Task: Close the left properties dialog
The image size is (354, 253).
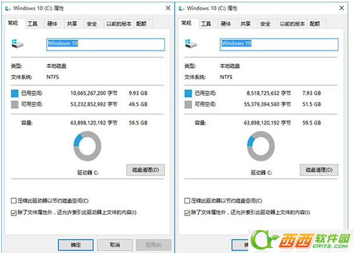Action: coord(168,8)
